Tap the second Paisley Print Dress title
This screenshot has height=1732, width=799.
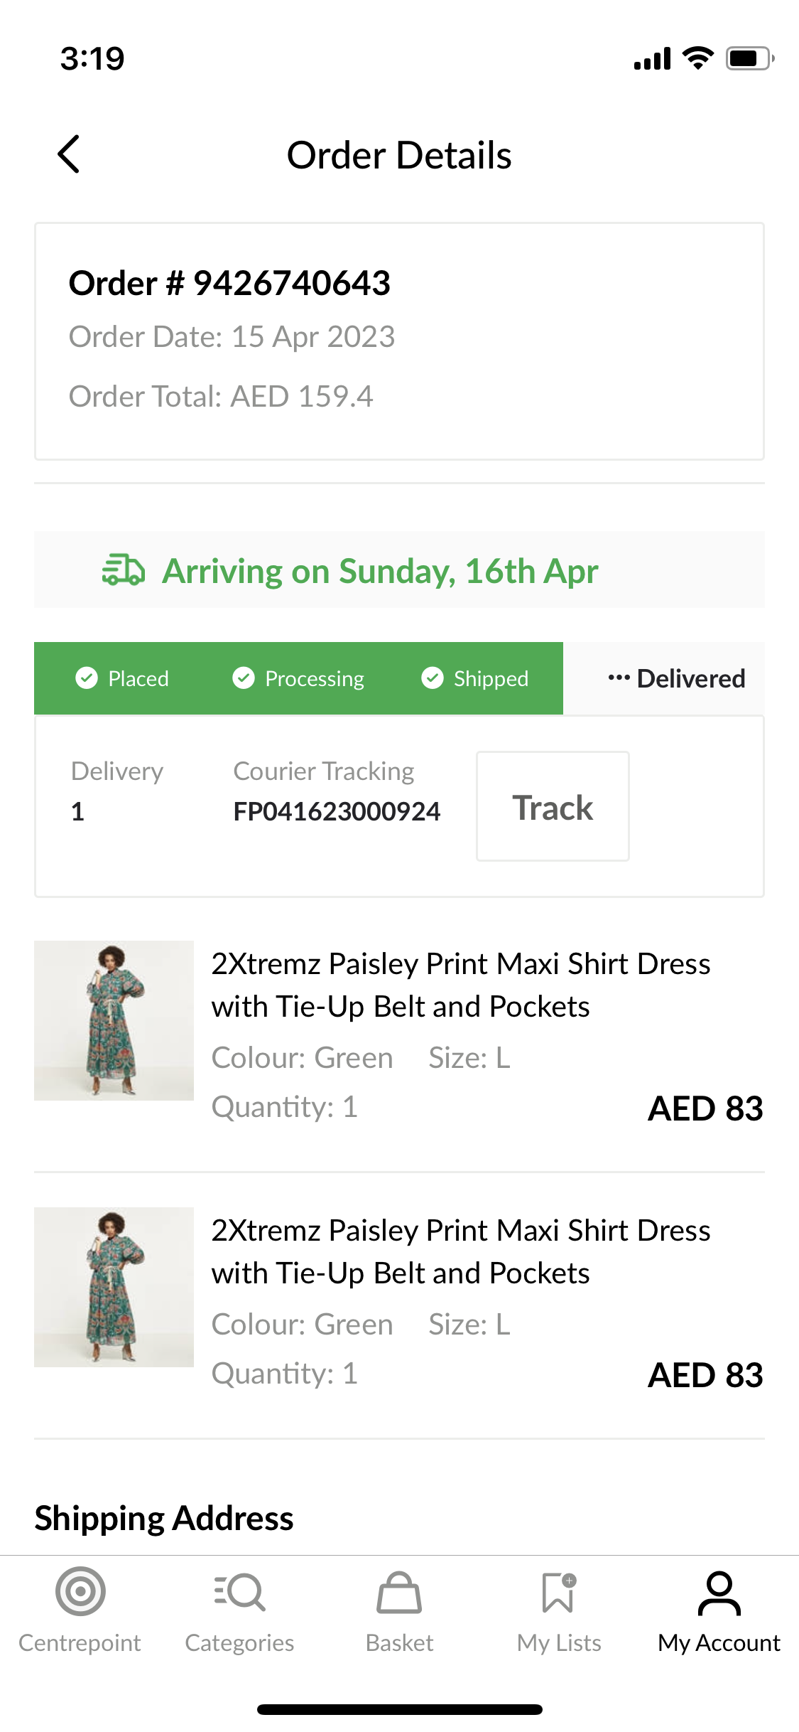(460, 1251)
